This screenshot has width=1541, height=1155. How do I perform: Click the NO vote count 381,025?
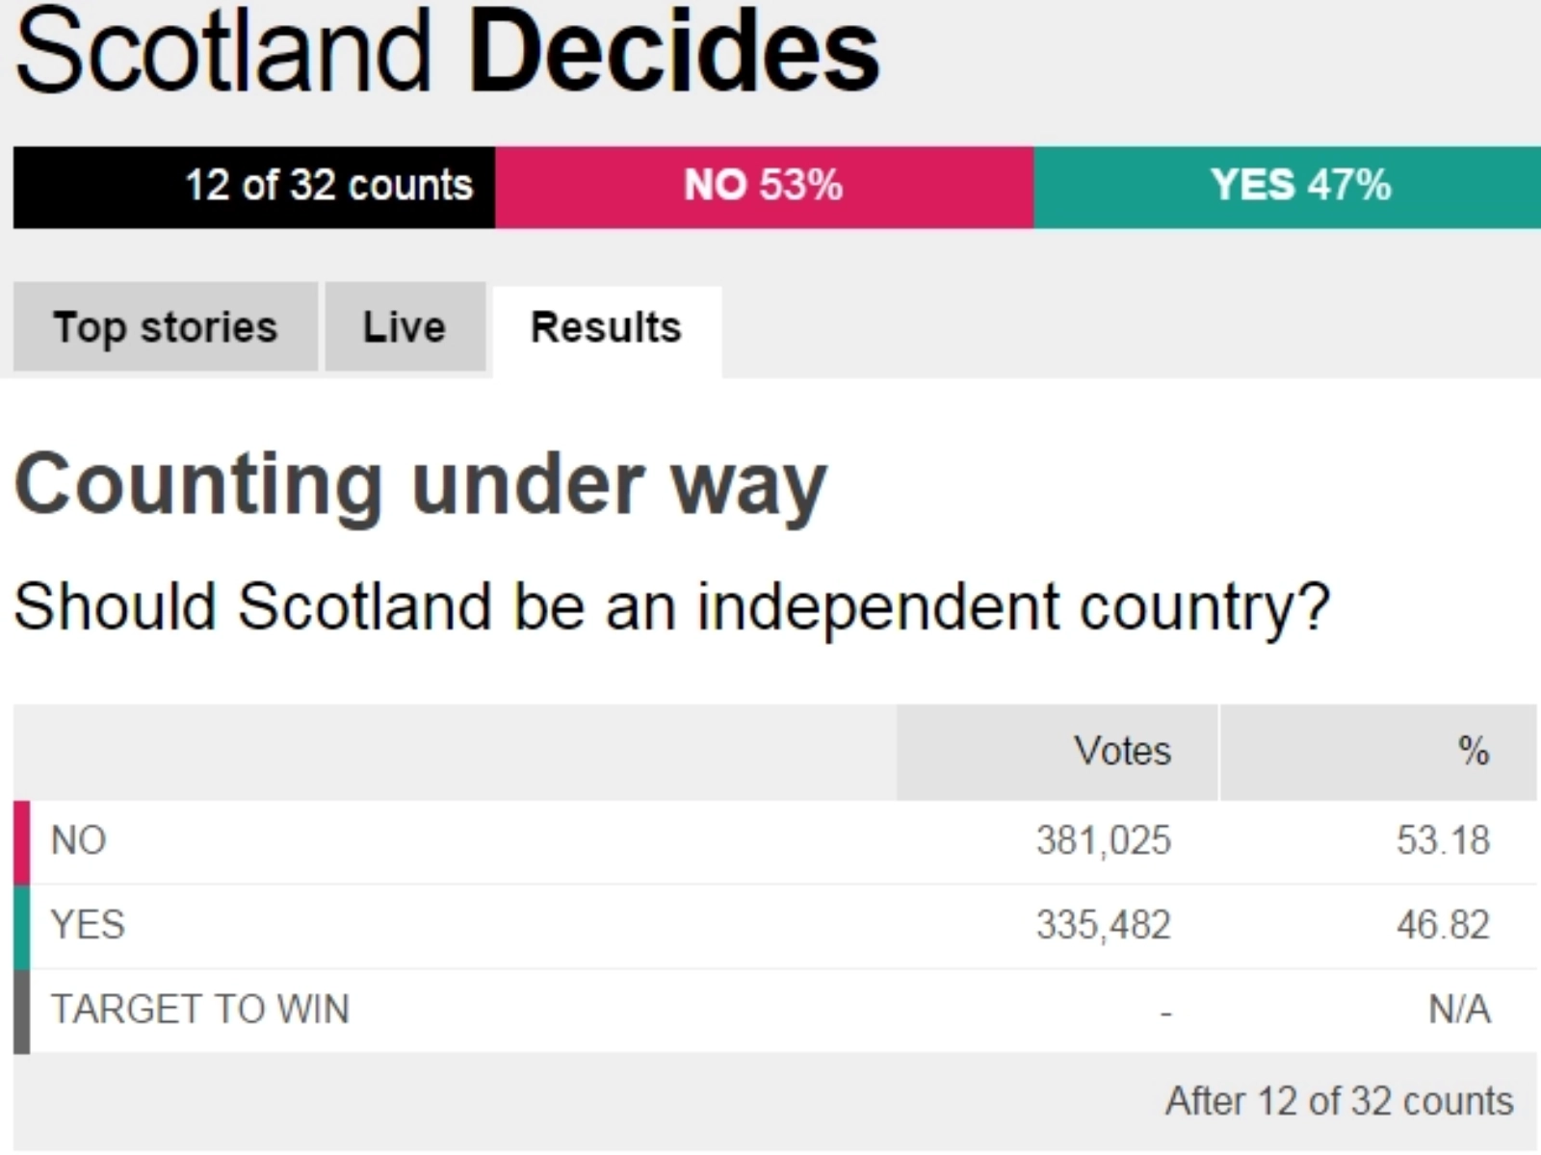pyautogui.click(x=1104, y=841)
